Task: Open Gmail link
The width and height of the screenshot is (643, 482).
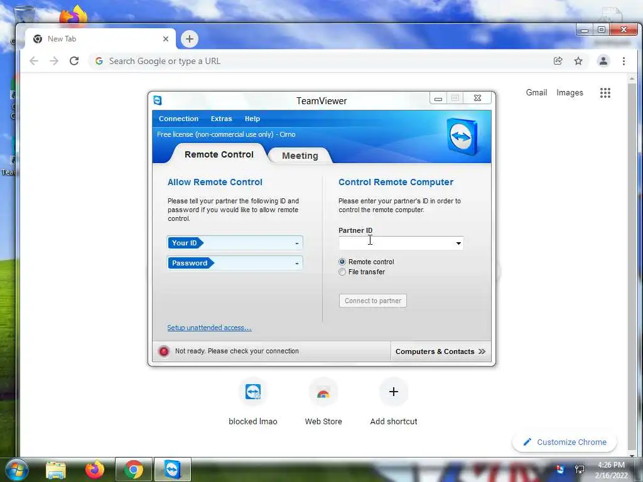Action: (x=536, y=93)
